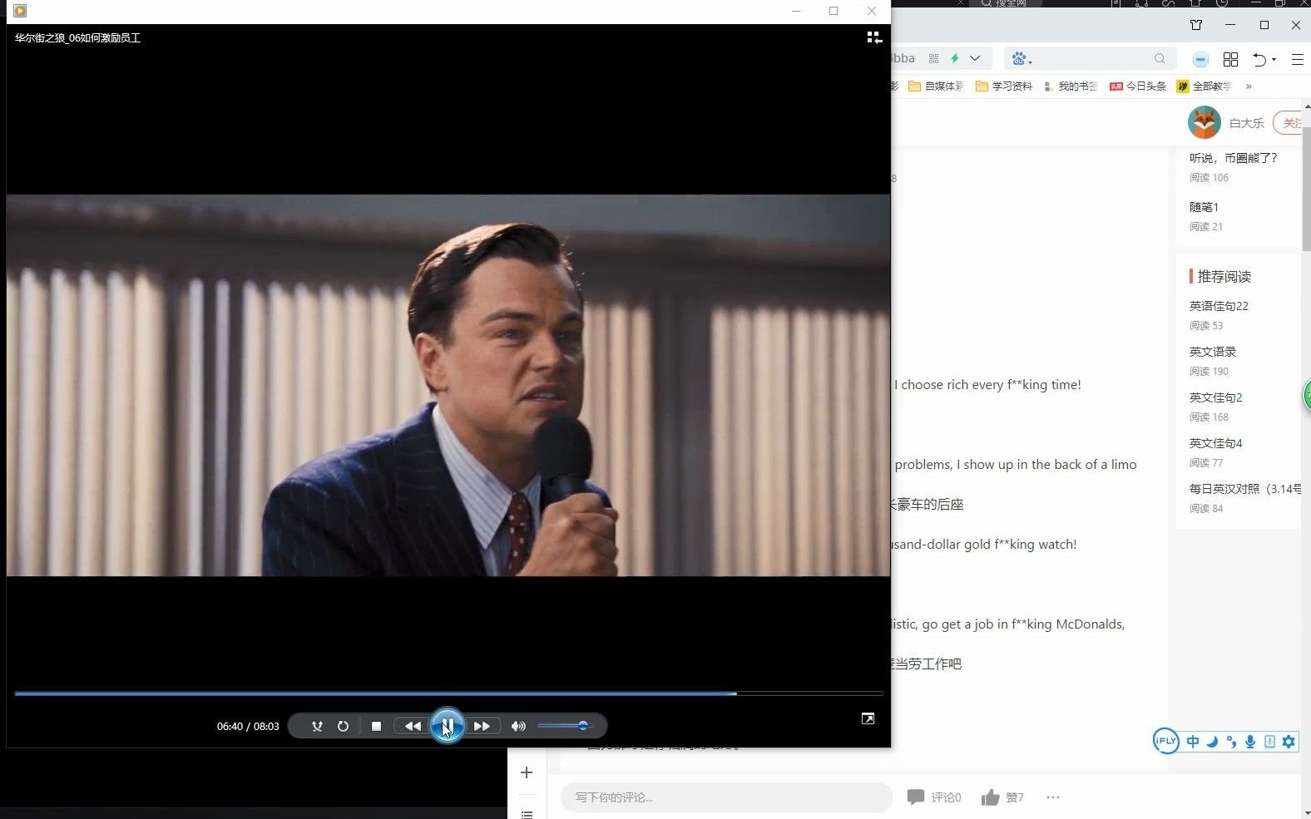Toggle shuffle mode in media player

click(317, 726)
